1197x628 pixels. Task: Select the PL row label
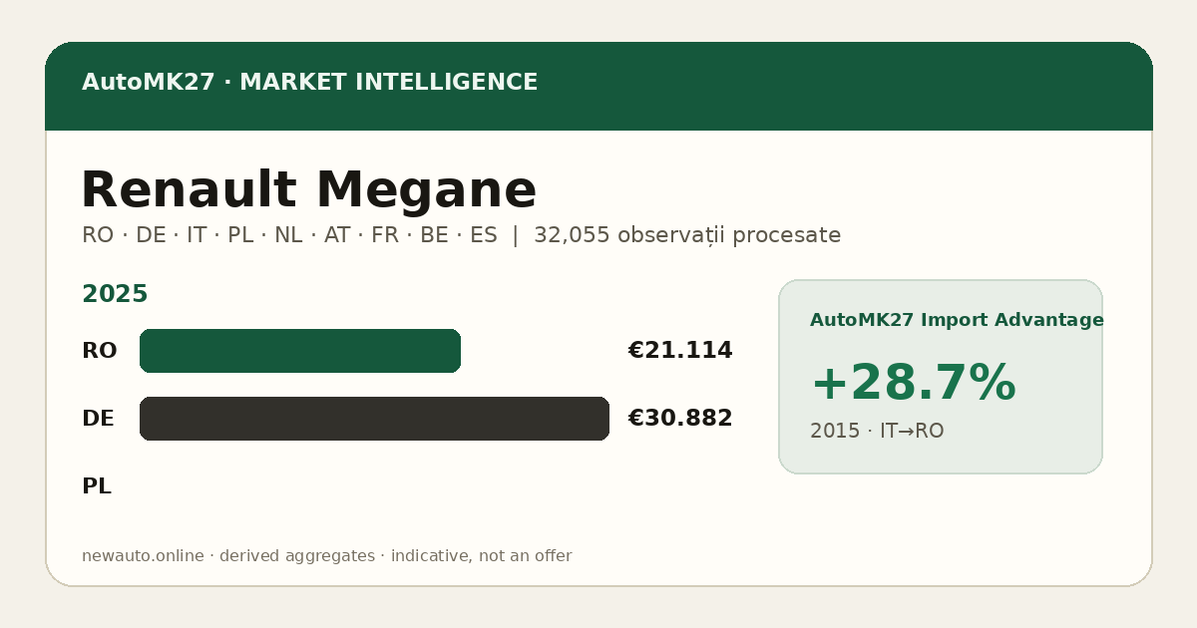[97, 486]
